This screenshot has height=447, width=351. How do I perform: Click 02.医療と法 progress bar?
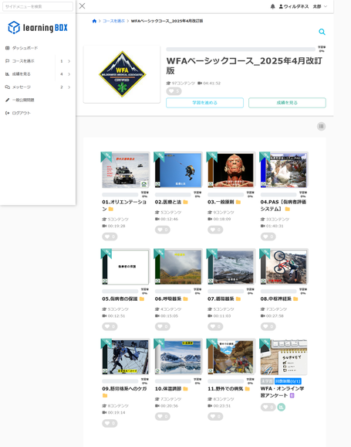[x=173, y=195]
